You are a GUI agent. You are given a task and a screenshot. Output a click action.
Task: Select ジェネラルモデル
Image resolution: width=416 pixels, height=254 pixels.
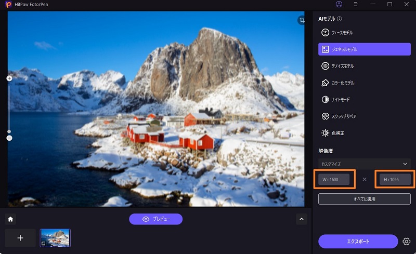(365, 49)
